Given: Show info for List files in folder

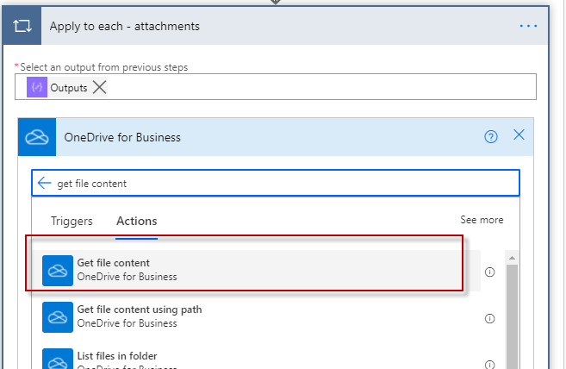Looking at the screenshot, I should [490, 363].
